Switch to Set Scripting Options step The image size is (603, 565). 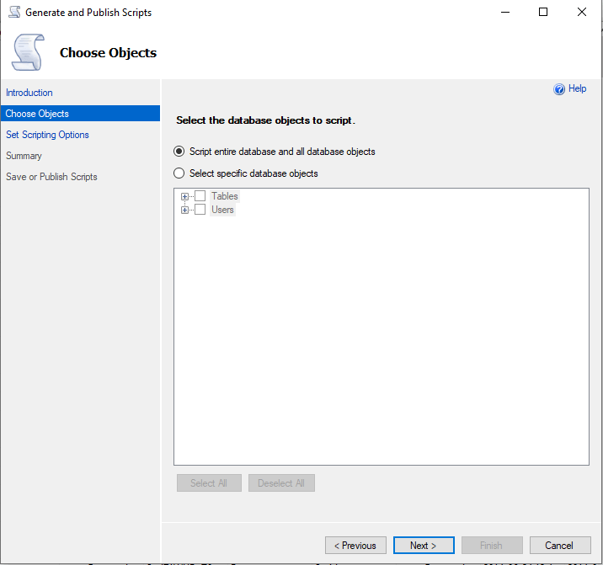click(47, 135)
